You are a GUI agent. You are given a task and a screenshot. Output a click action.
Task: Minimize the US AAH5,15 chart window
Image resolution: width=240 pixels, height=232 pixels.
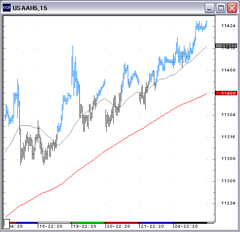pos(210,8)
